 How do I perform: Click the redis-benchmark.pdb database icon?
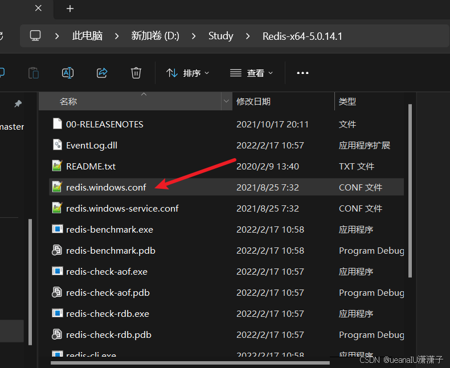coord(57,250)
